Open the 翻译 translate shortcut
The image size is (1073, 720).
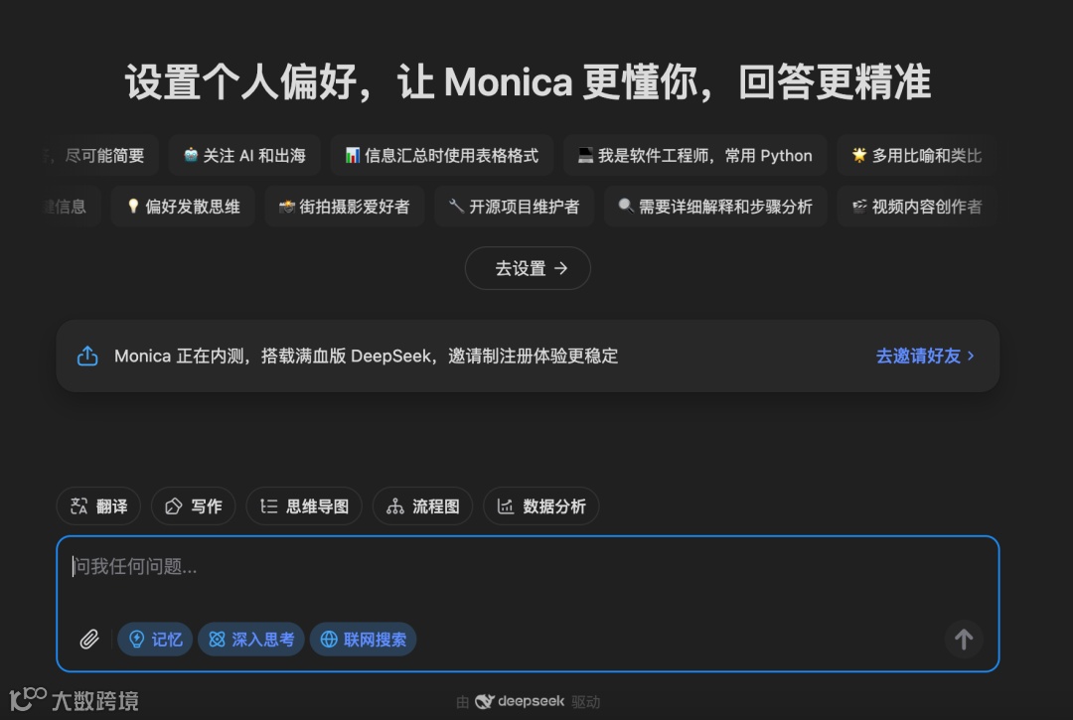[x=98, y=505]
